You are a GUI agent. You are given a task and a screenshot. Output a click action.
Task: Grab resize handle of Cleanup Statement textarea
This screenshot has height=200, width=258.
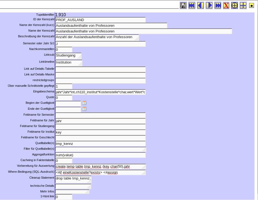coord(89,182)
